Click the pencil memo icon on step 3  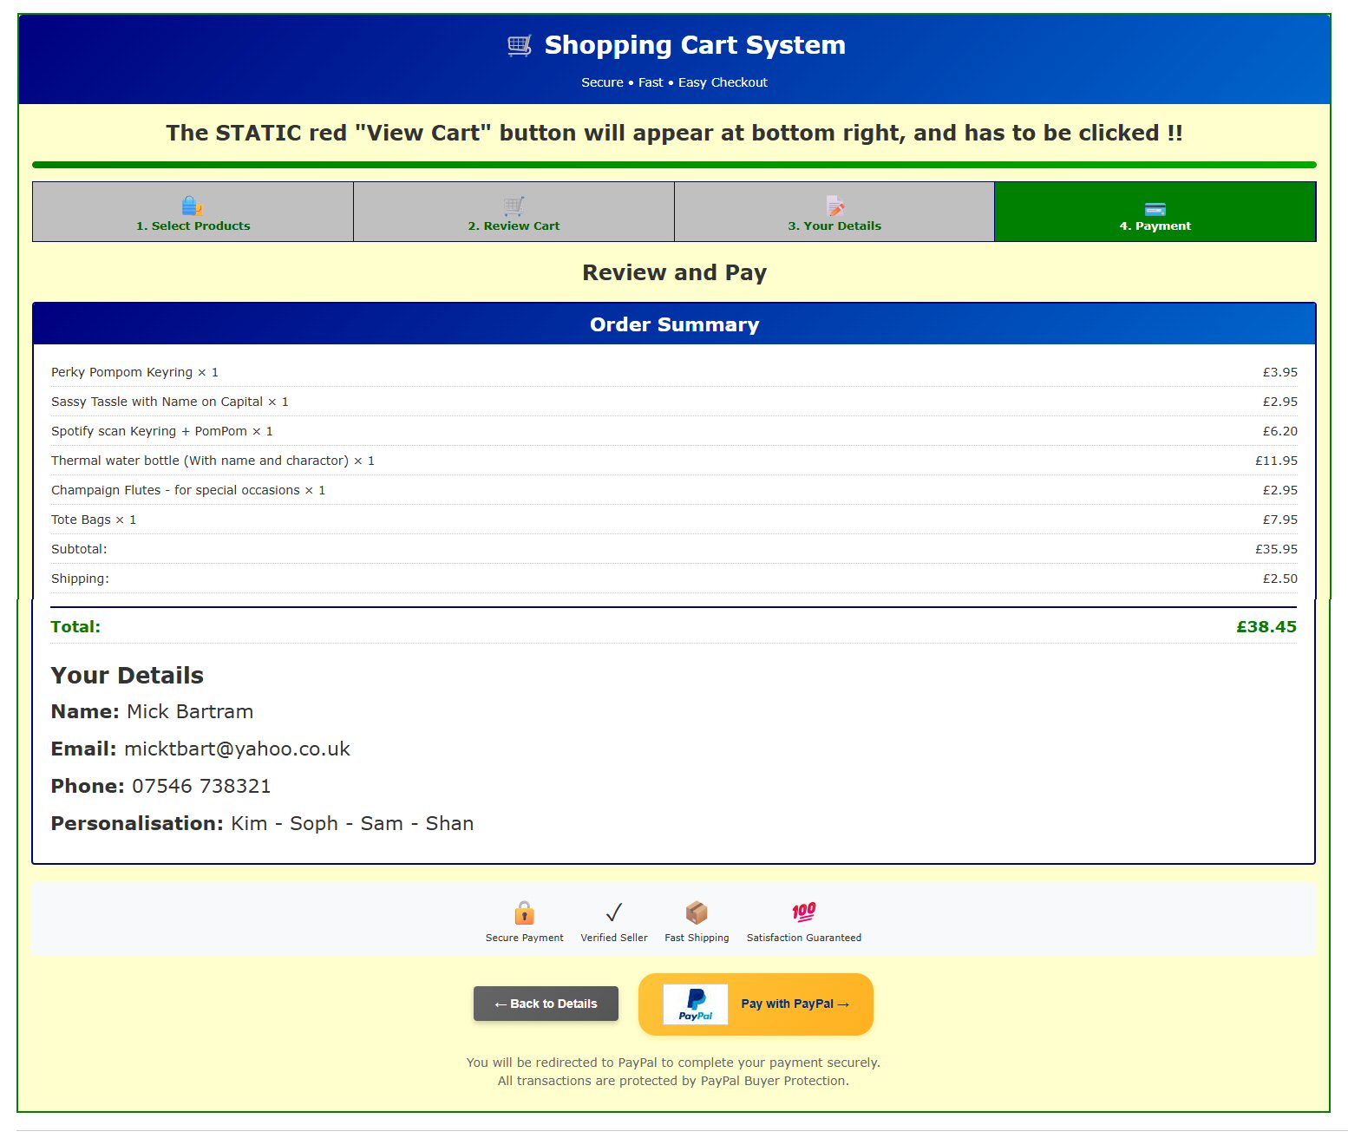coord(834,206)
